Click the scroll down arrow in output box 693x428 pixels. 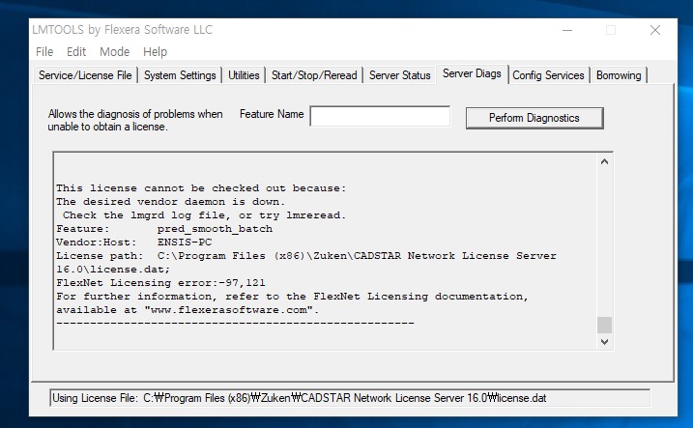(605, 341)
